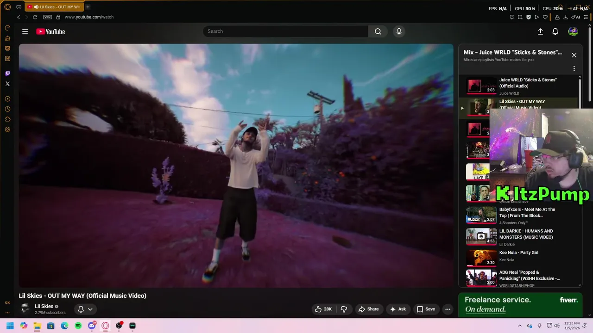
Task: Open the taskbar clock showing 11:13 PM
Action: point(572,326)
